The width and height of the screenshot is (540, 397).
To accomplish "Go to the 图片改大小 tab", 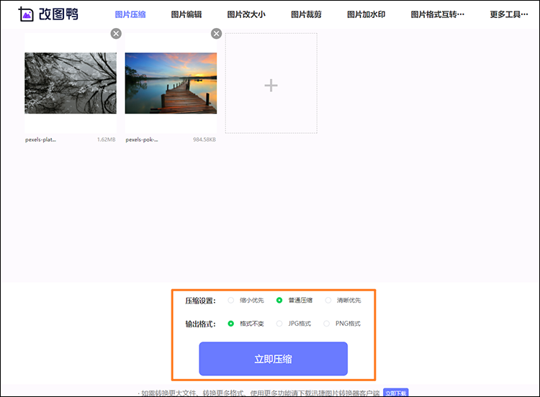I will pyautogui.click(x=246, y=14).
